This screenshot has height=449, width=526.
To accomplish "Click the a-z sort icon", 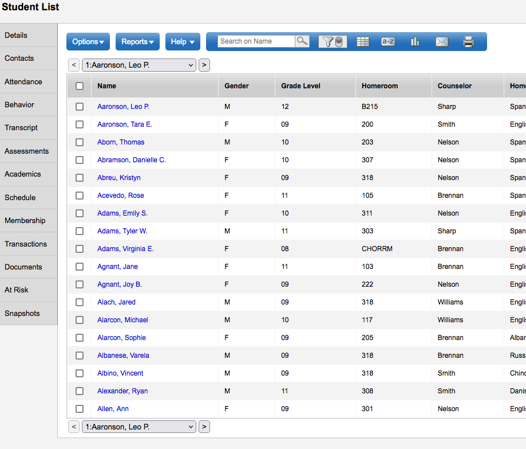I will (x=388, y=41).
